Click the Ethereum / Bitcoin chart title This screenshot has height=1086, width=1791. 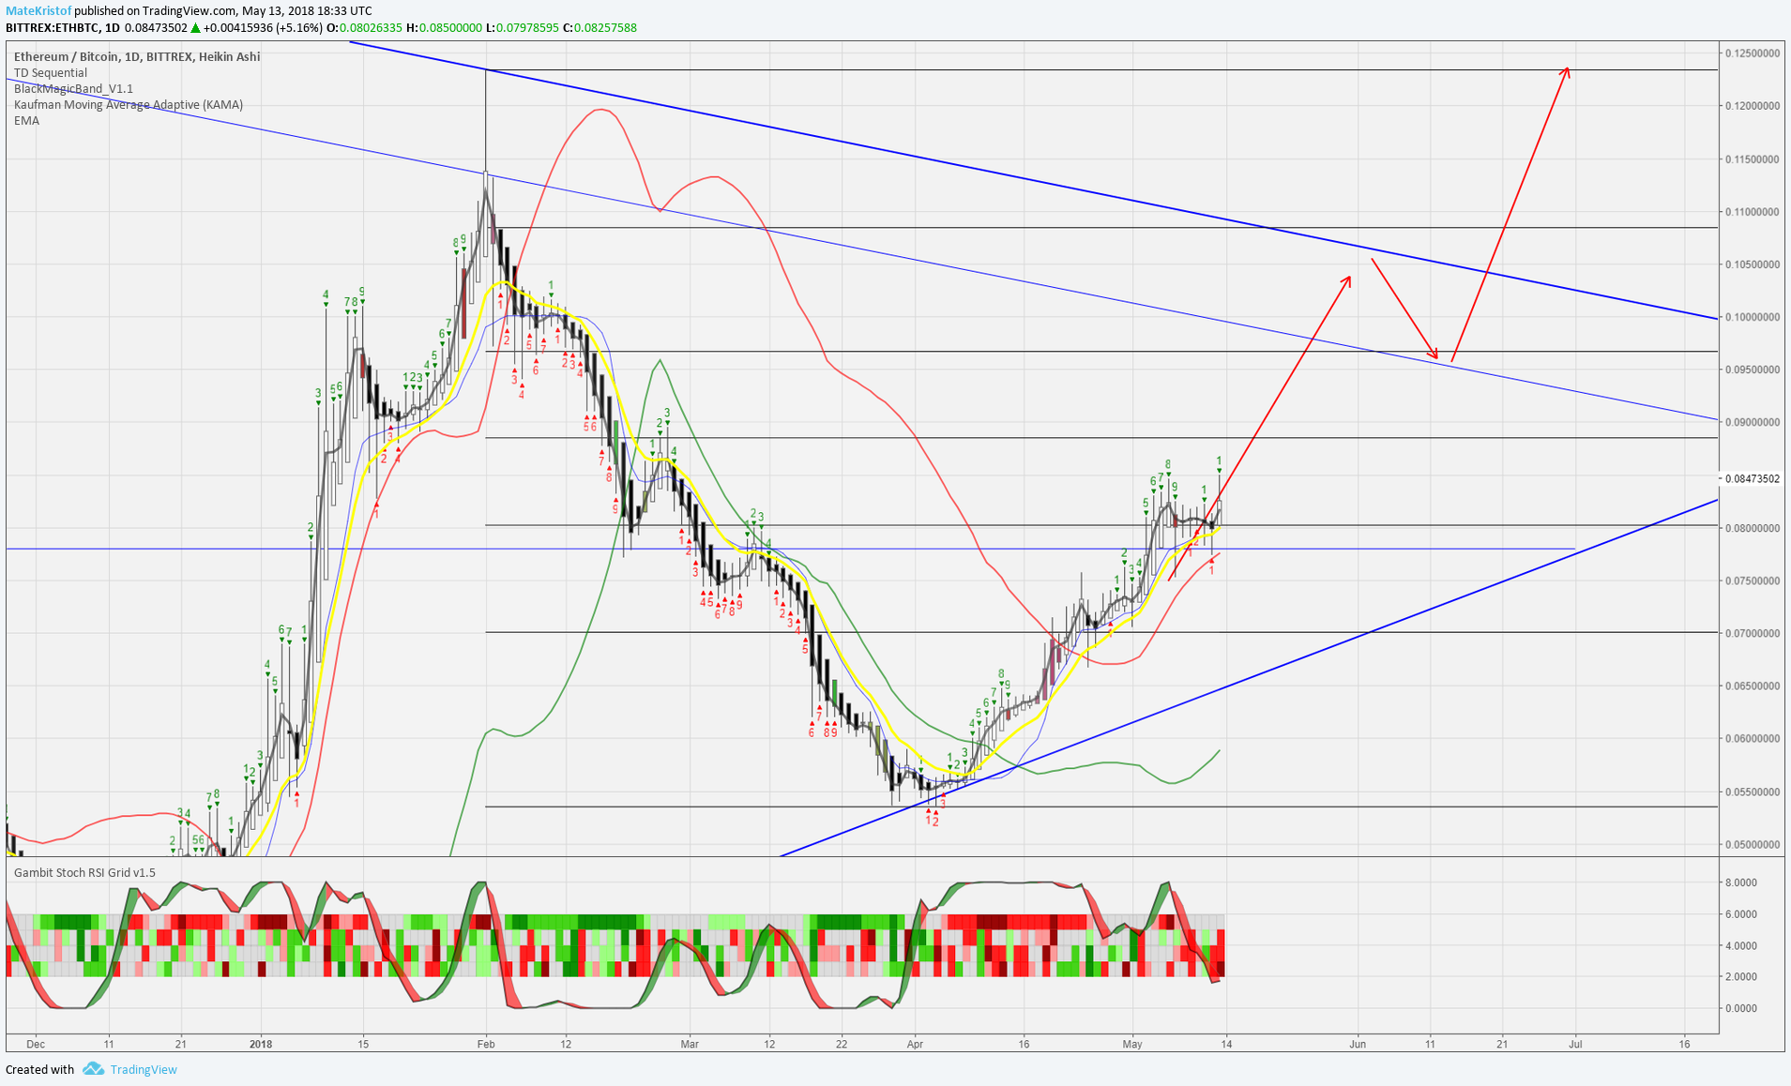[x=137, y=56]
